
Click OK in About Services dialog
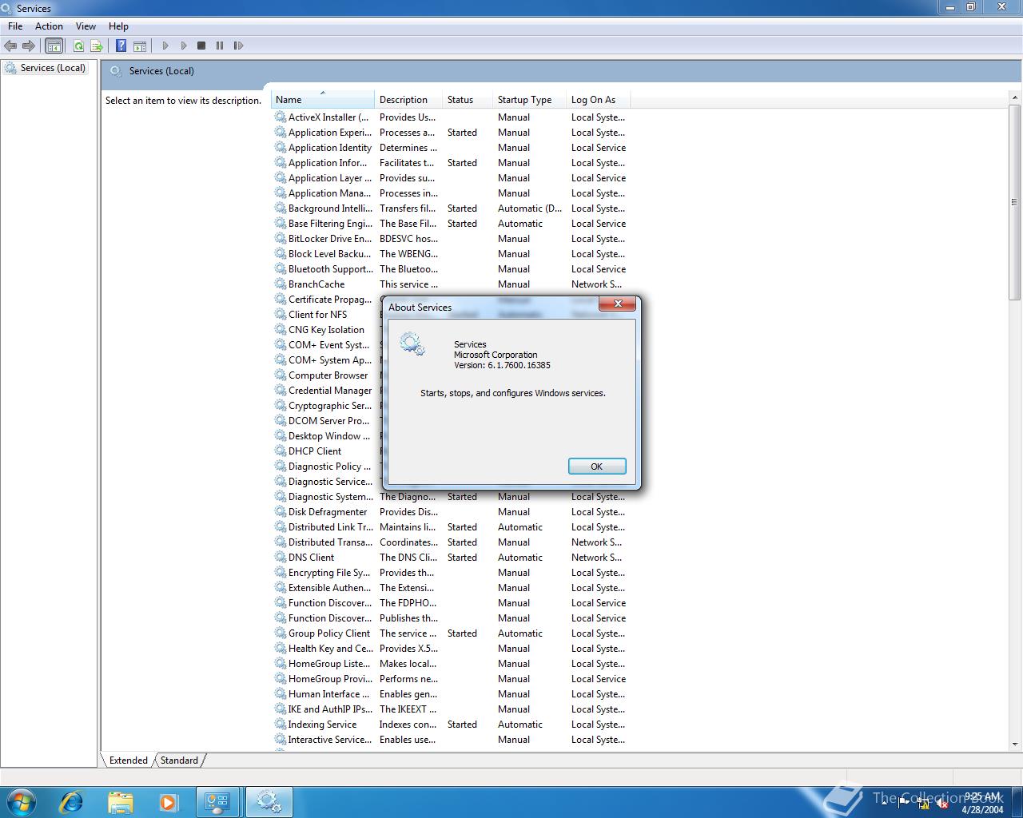[x=597, y=467]
